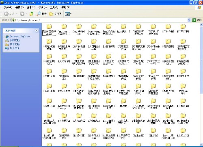Viewport: 203px width, 147px height.
Task: Select the [世纪中国] folder
Action: tap(79, 133)
